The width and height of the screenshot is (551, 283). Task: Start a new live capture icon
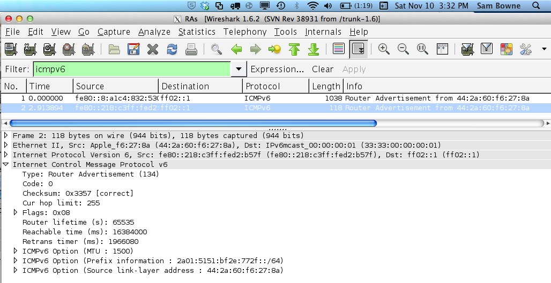point(49,49)
